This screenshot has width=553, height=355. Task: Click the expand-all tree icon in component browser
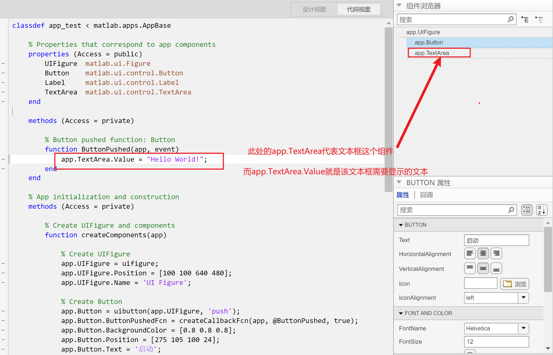525,19
